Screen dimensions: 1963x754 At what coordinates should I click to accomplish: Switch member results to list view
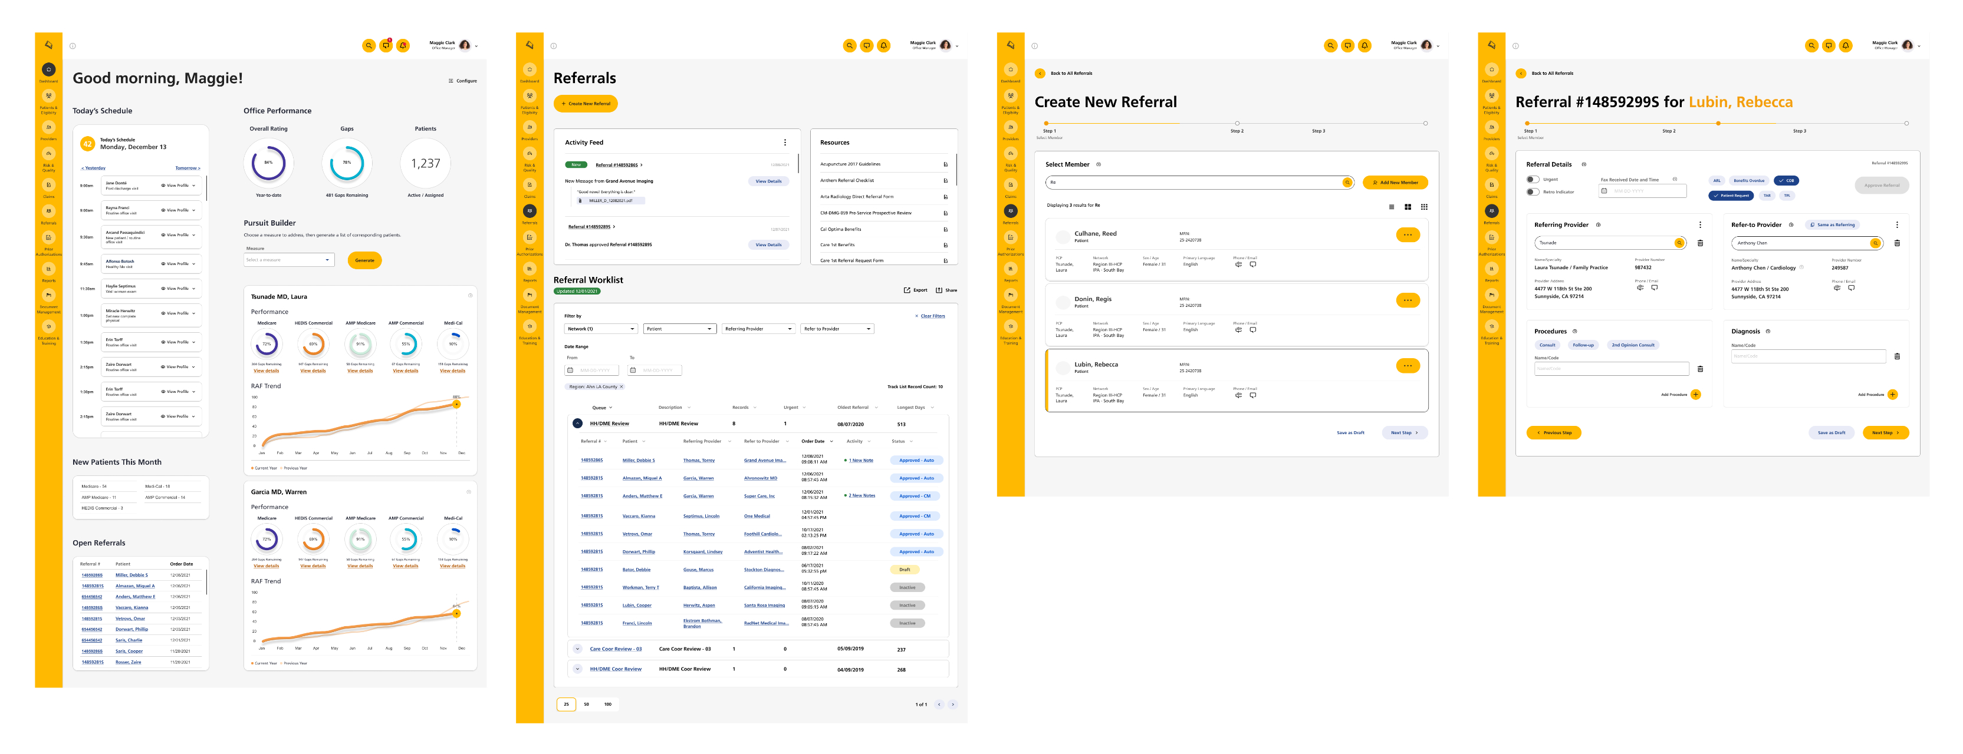(x=1392, y=206)
